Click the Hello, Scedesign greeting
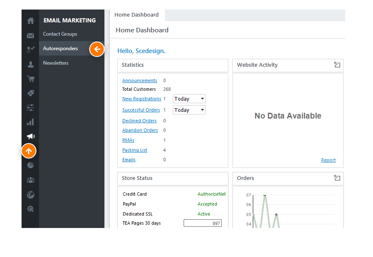373x257 pixels. point(141,51)
